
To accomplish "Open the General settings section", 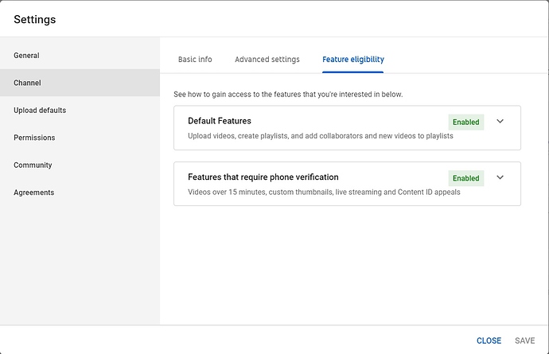I will pyautogui.click(x=26, y=56).
